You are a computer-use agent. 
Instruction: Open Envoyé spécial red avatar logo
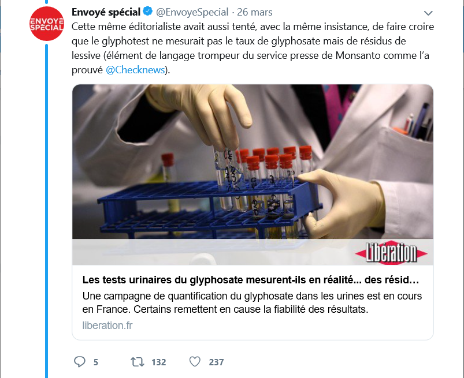pyautogui.click(x=47, y=24)
